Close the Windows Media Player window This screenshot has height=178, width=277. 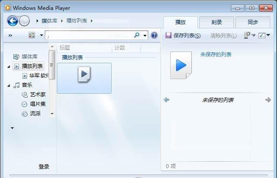click(x=266, y=8)
